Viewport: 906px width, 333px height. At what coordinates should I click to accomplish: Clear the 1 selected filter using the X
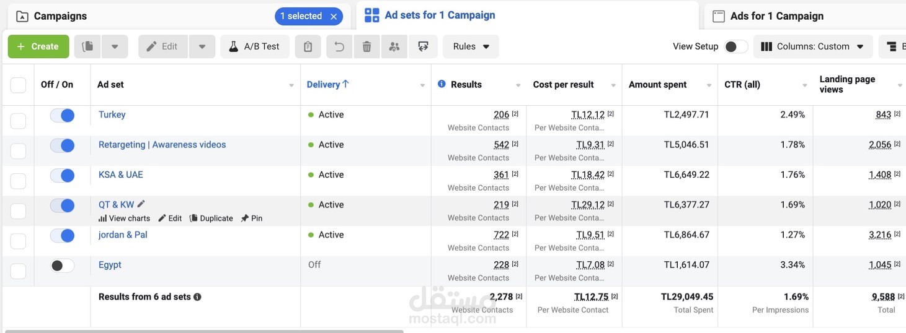tap(334, 16)
